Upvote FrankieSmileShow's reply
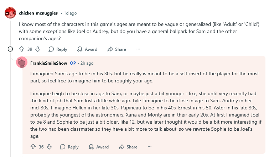269x157 pixels. pos(33,147)
